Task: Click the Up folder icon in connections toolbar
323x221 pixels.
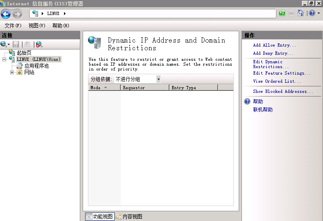Action: 27,44
